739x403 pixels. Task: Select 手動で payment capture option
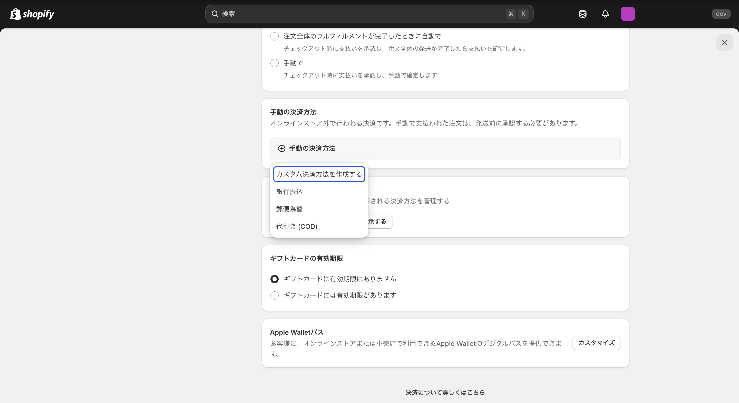point(274,63)
